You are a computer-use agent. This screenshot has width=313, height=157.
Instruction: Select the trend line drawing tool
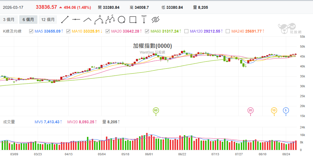click(x=65, y=20)
